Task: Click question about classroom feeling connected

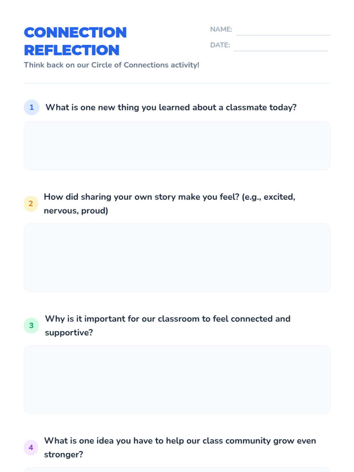Action: 168,325
